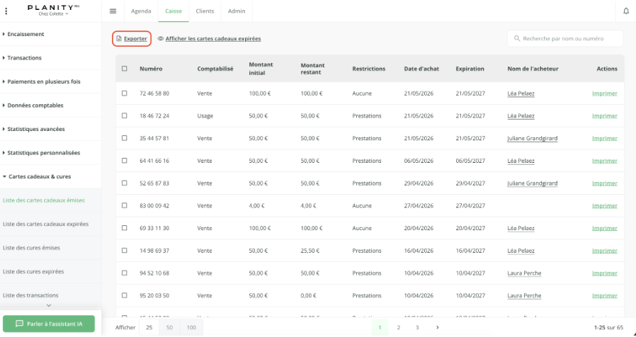
Task: Check the row 18 46 72 24
Action: tap(125, 115)
